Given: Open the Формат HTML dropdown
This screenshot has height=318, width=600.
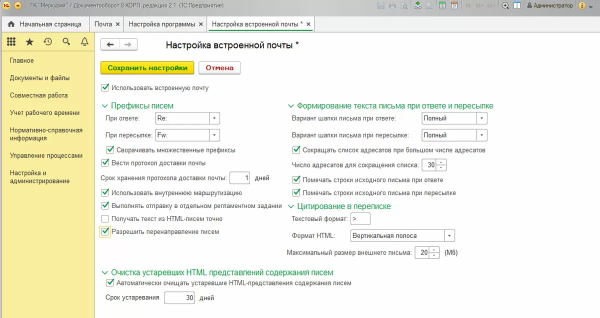Looking at the screenshot, I should click(x=449, y=235).
